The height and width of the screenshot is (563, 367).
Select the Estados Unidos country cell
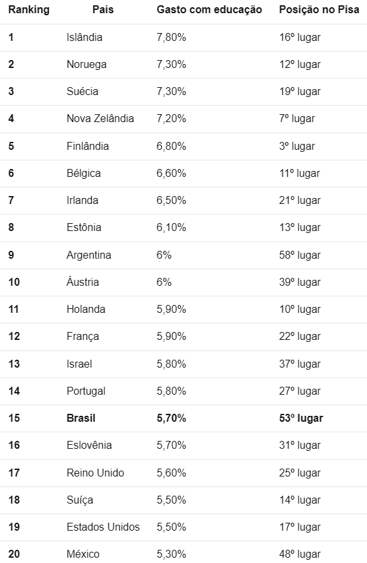(x=103, y=527)
